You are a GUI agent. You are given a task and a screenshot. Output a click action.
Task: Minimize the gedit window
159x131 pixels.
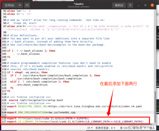pyautogui.click(x=138, y=5)
